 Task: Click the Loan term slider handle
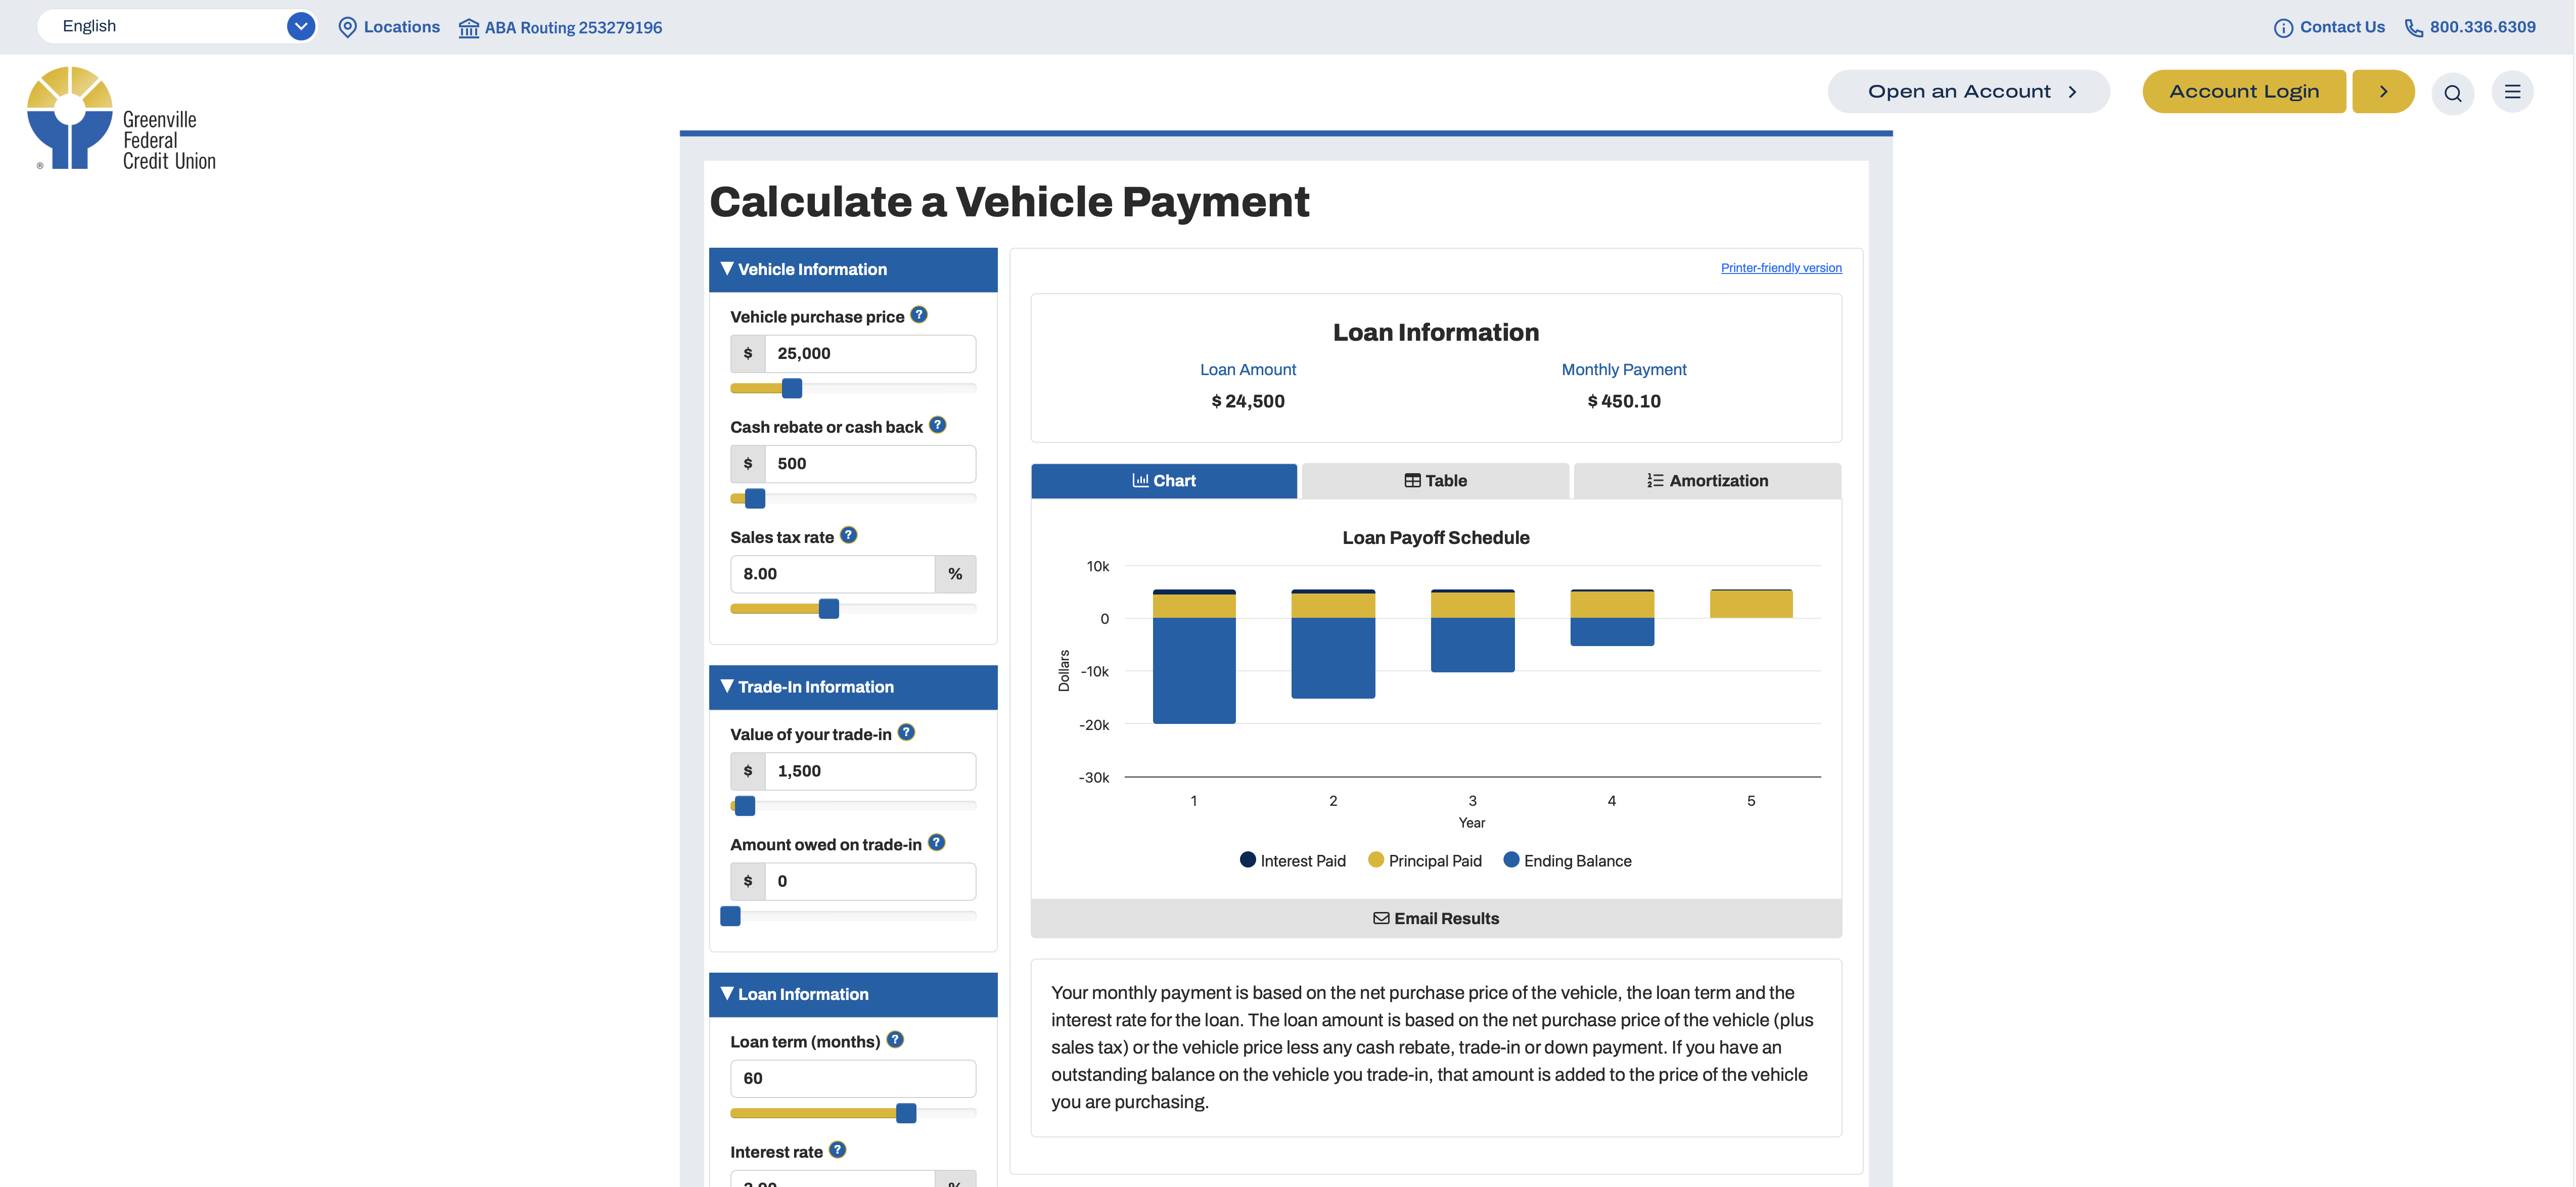pos(906,1113)
